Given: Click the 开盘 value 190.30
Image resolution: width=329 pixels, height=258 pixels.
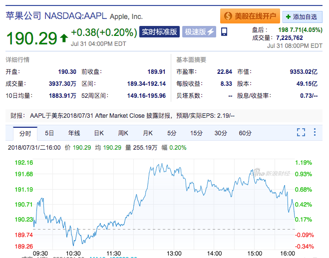Looking at the screenshot, I should (67, 72).
